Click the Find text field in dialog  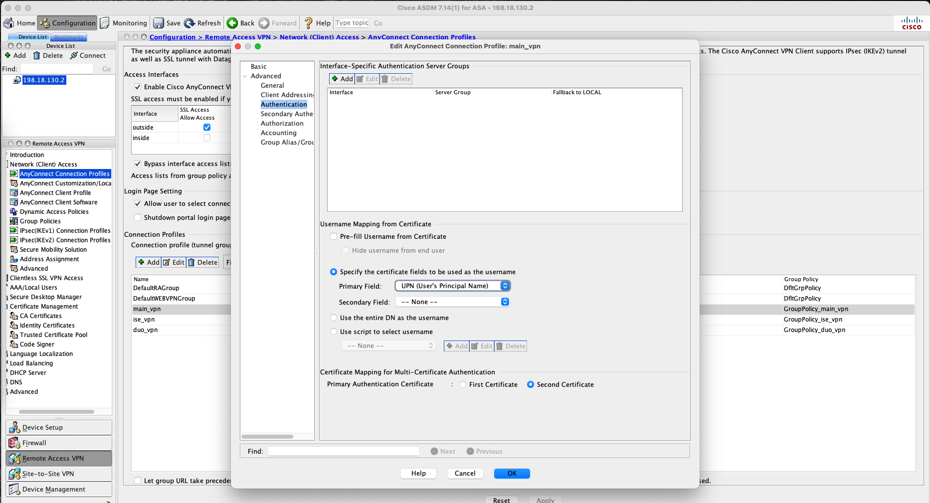(344, 451)
